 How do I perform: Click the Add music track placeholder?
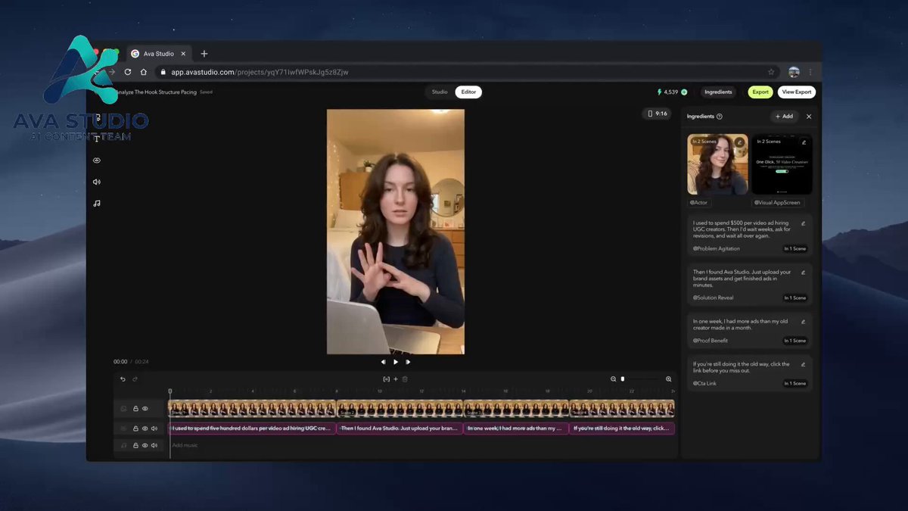185,445
